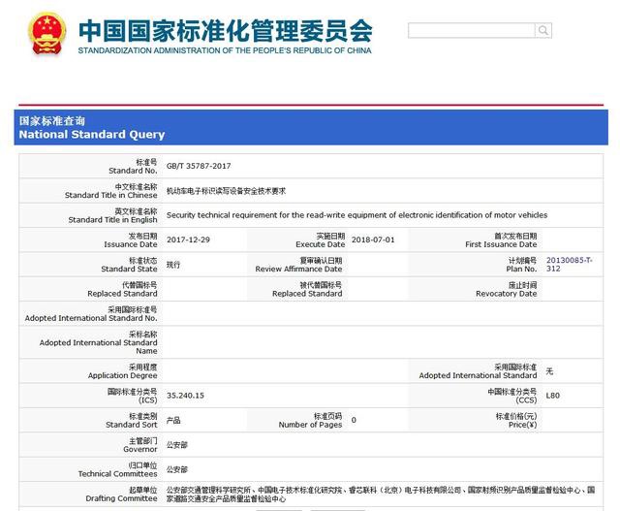
Task: Open plan number link 20130085-T-312
Action: [569, 265]
